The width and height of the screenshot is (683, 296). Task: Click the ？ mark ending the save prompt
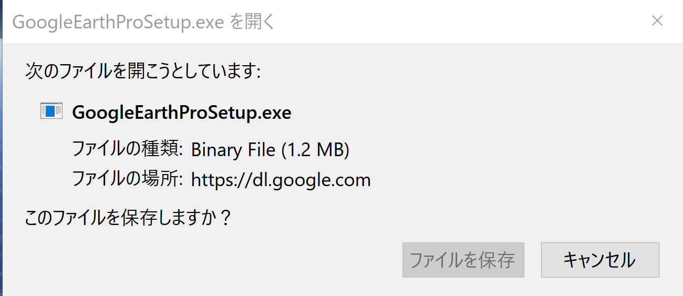pyautogui.click(x=225, y=217)
